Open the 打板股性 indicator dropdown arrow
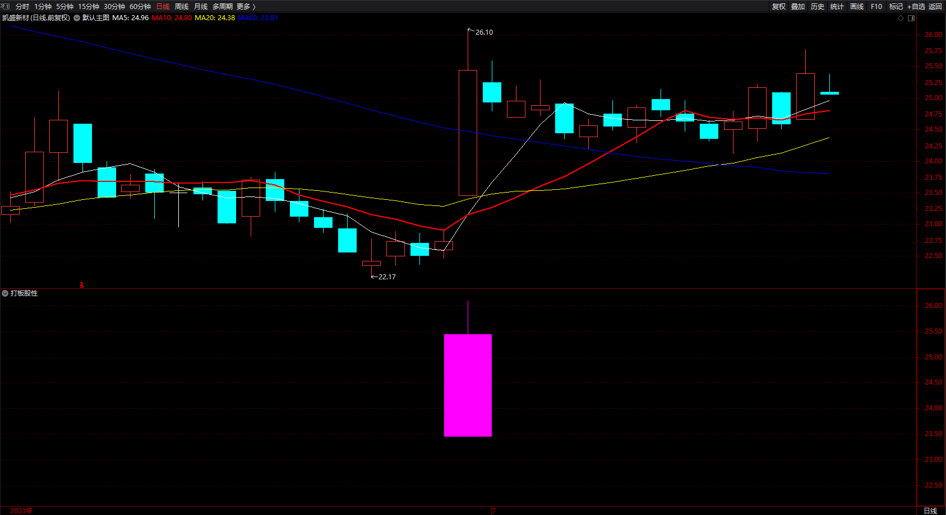The height and width of the screenshot is (515, 946). click(5, 293)
